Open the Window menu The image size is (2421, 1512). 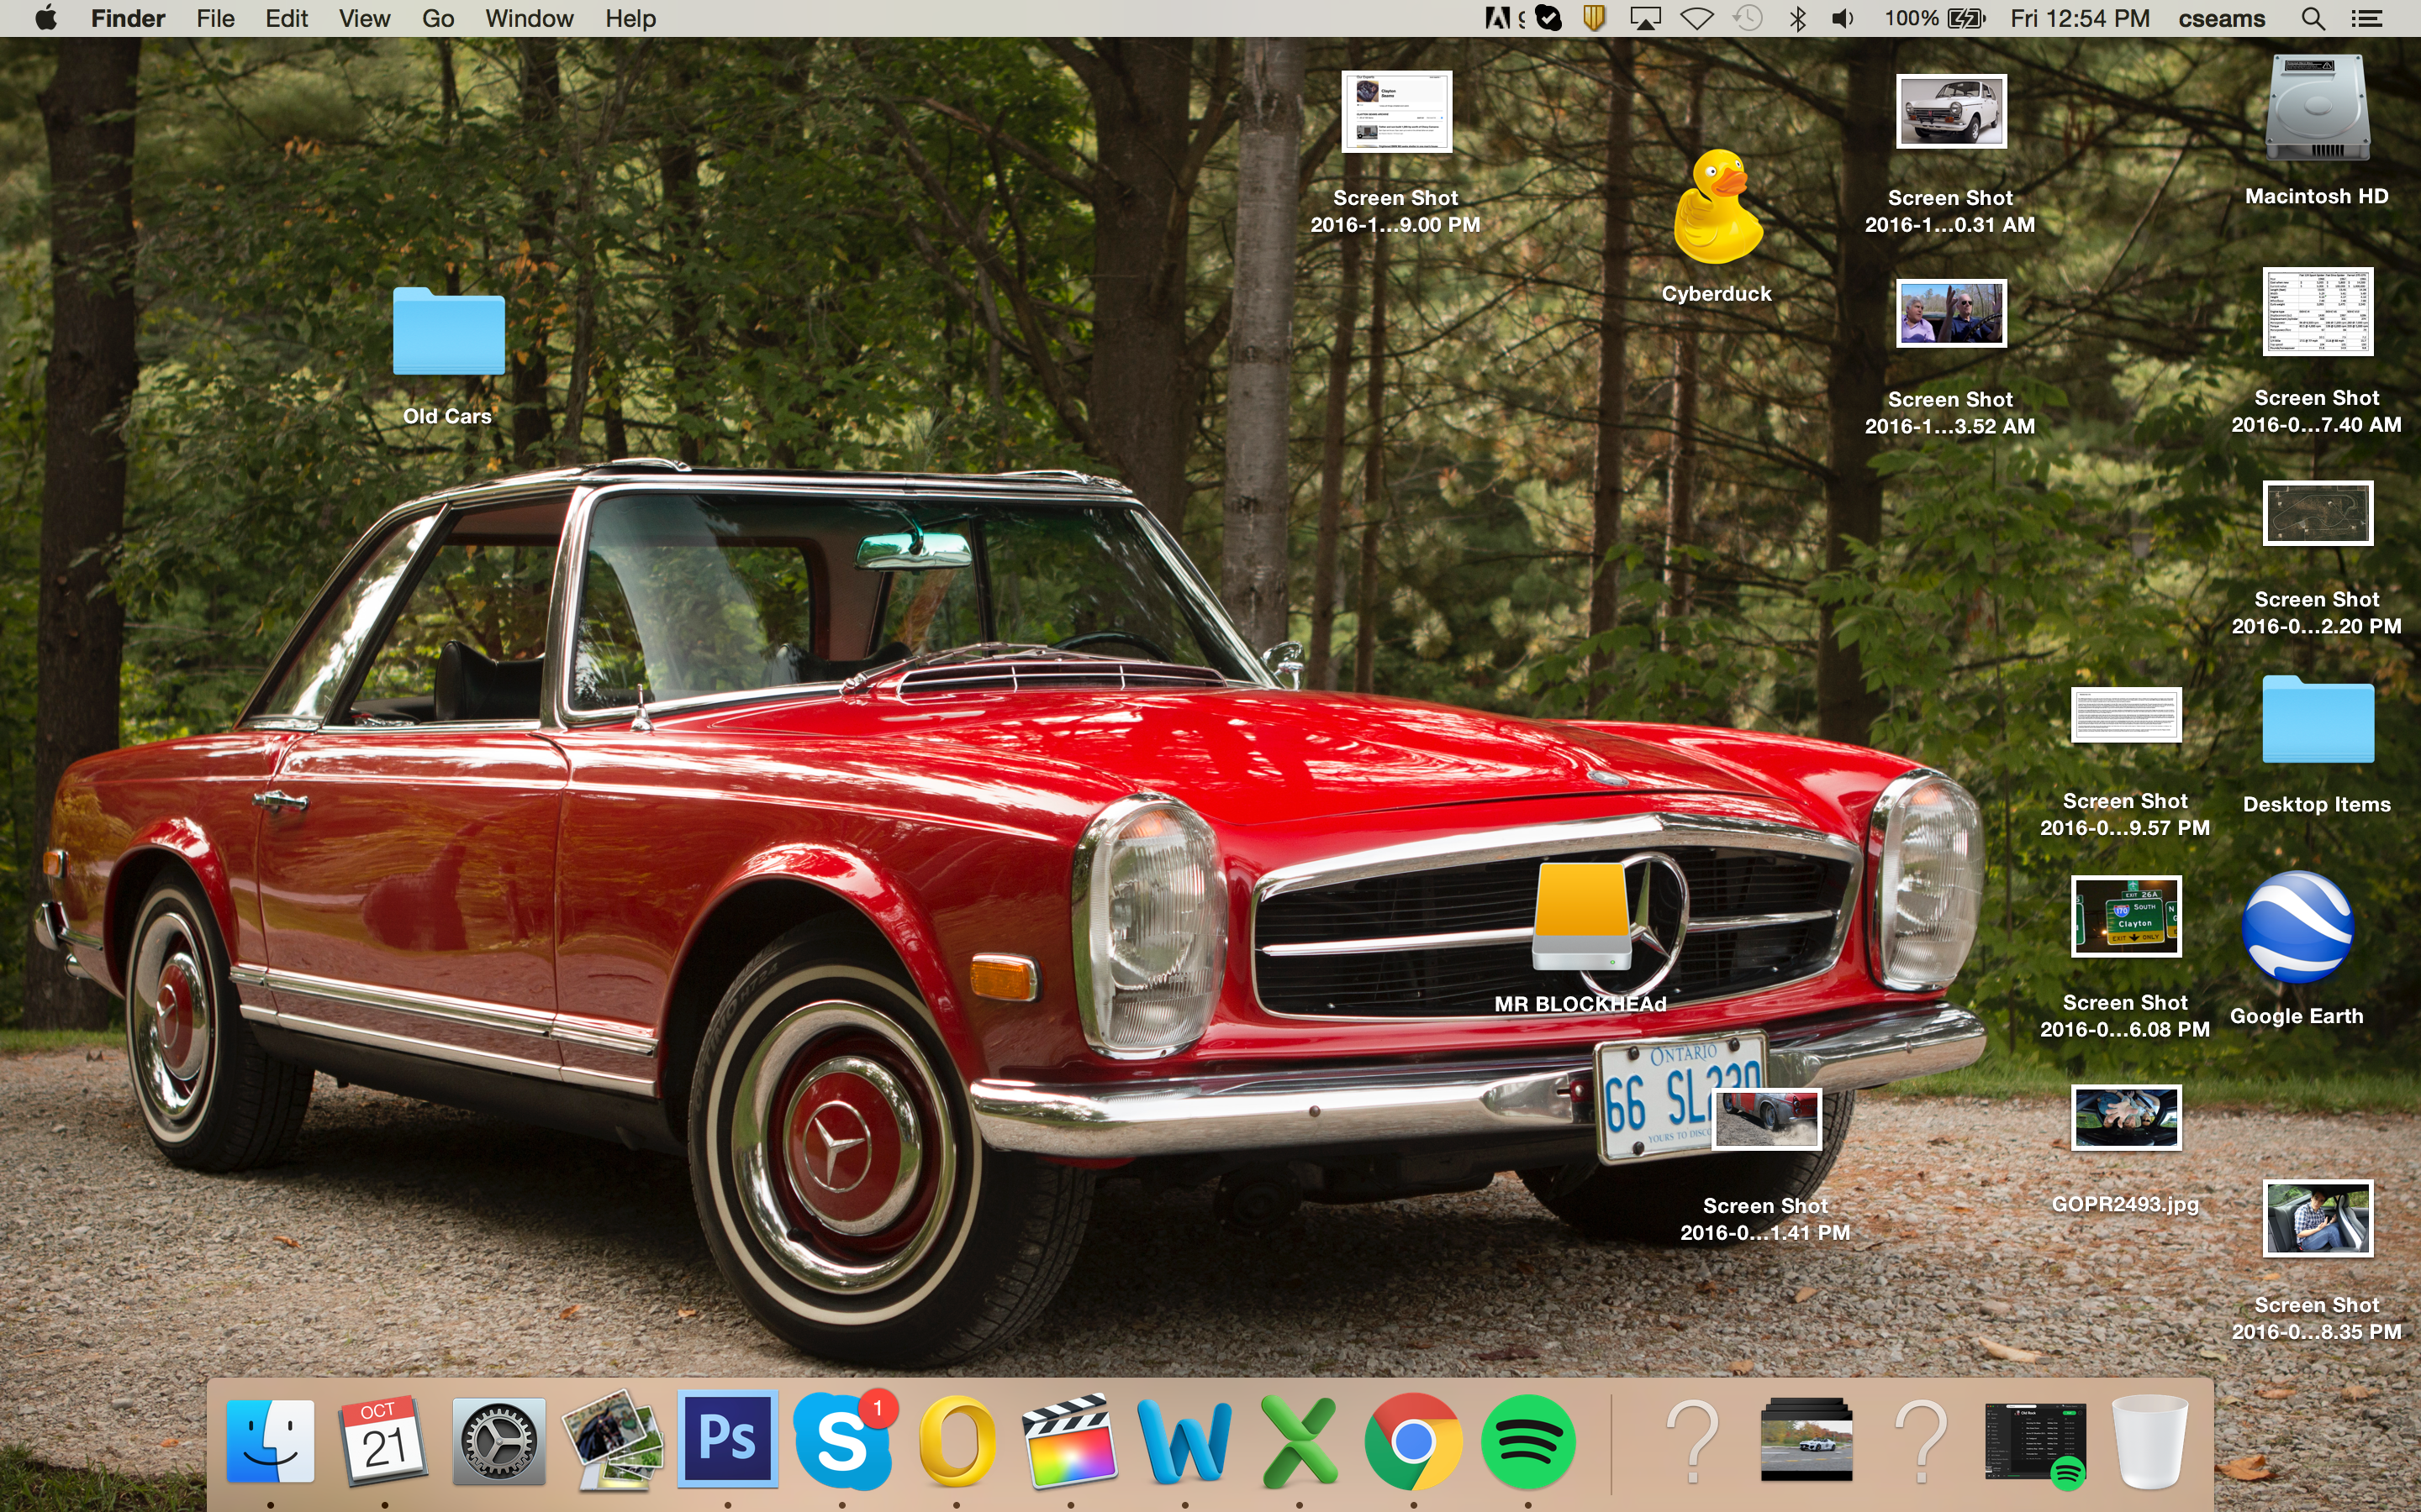(530, 18)
